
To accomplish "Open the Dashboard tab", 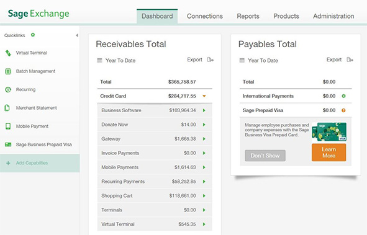I will (x=157, y=16).
